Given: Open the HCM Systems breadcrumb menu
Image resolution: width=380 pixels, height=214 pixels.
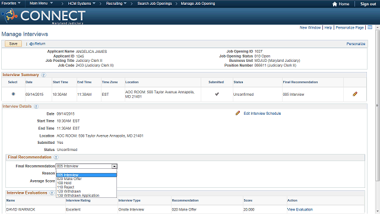Looking at the screenshot, I should [x=82, y=4].
